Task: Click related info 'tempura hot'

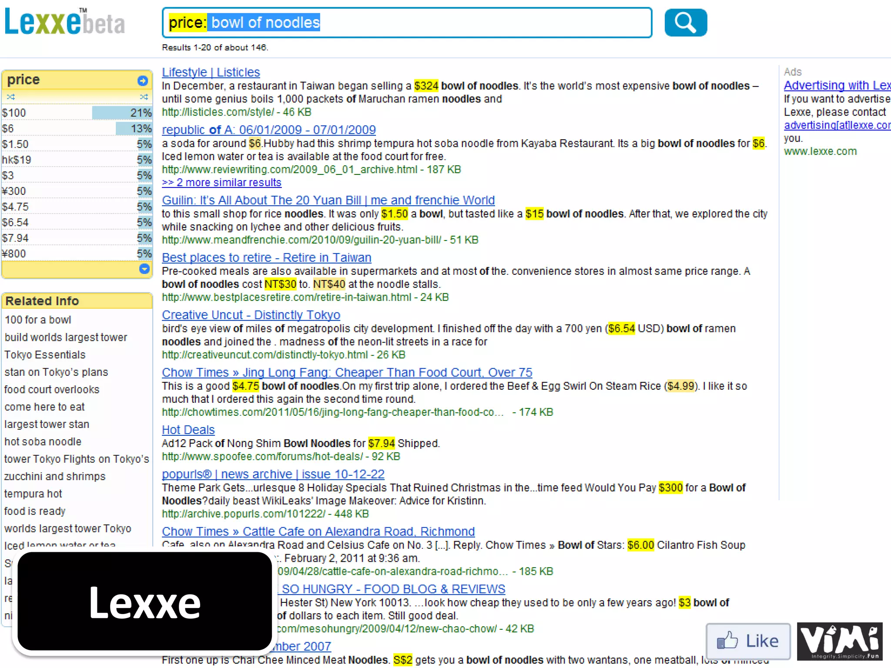Action: coord(33,494)
